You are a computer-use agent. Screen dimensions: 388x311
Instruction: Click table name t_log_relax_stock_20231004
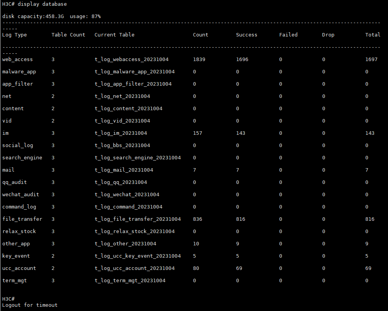[x=135, y=232]
